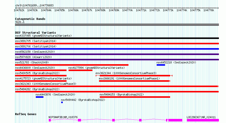This screenshot has height=123, width=226.
Task: Open nsv5484153 (ByrskaBishop2022) label
Action: (x=122, y=94)
